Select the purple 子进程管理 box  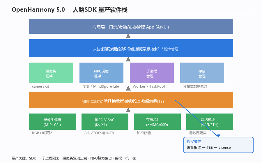click(x=152, y=73)
